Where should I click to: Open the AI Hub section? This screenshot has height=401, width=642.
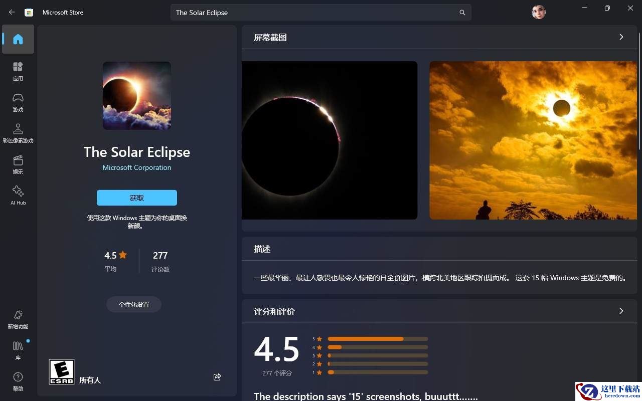[x=18, y=195]
